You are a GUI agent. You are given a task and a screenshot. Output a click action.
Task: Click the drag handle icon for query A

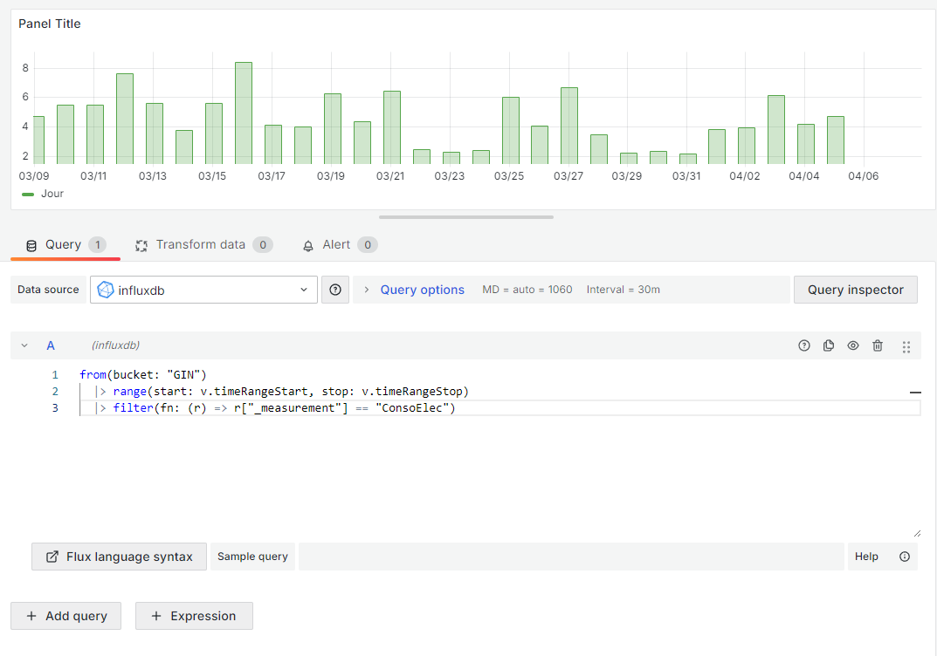[906, 345]
